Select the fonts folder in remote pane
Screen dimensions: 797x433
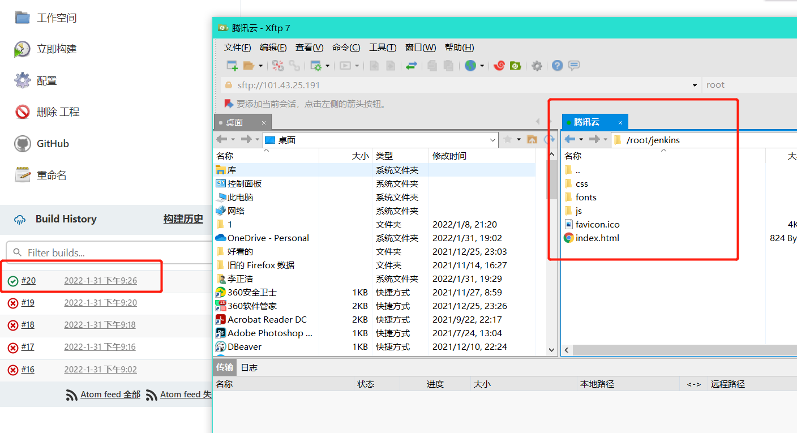pyautogui.click(x=586, y=197)
